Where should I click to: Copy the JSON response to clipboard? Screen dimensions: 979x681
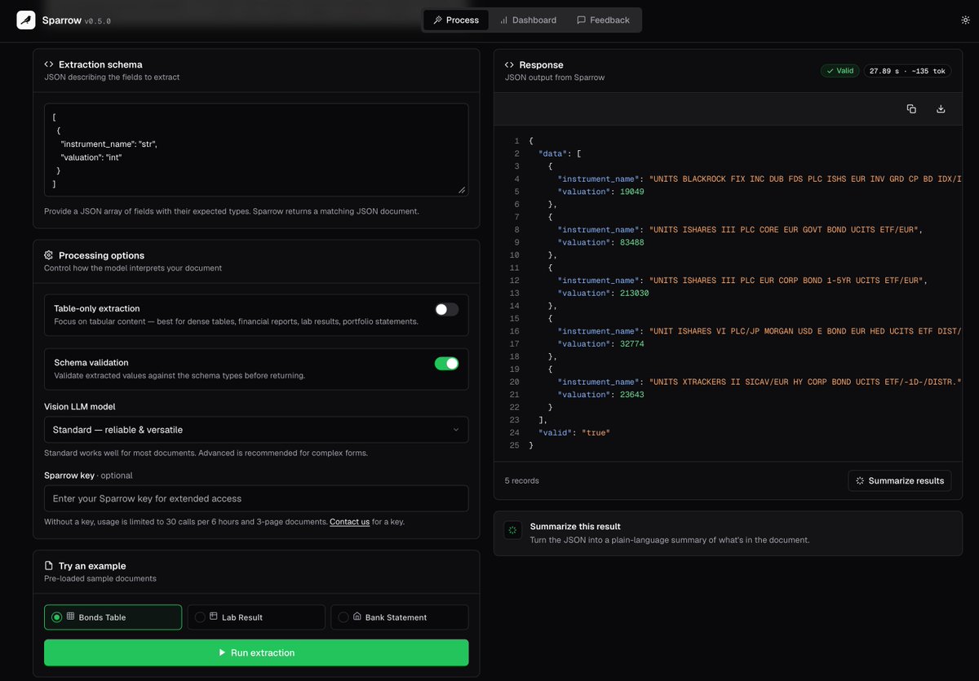click(911, 109)
